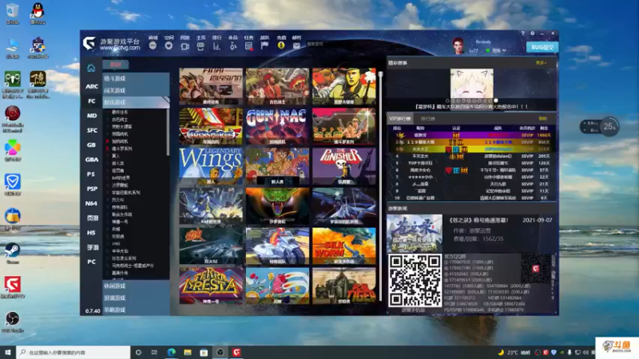Select PC platform in sidebar
This screenshot has width=639, height=359.
91,262
